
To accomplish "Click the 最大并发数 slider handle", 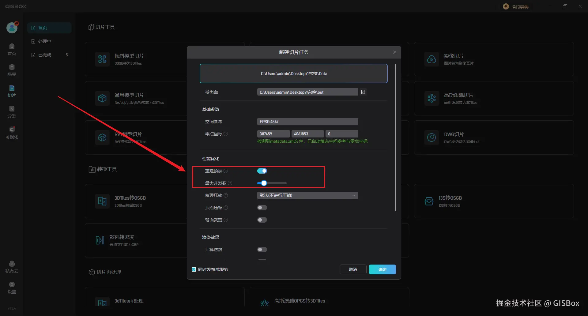I will (x=264, y=183).
